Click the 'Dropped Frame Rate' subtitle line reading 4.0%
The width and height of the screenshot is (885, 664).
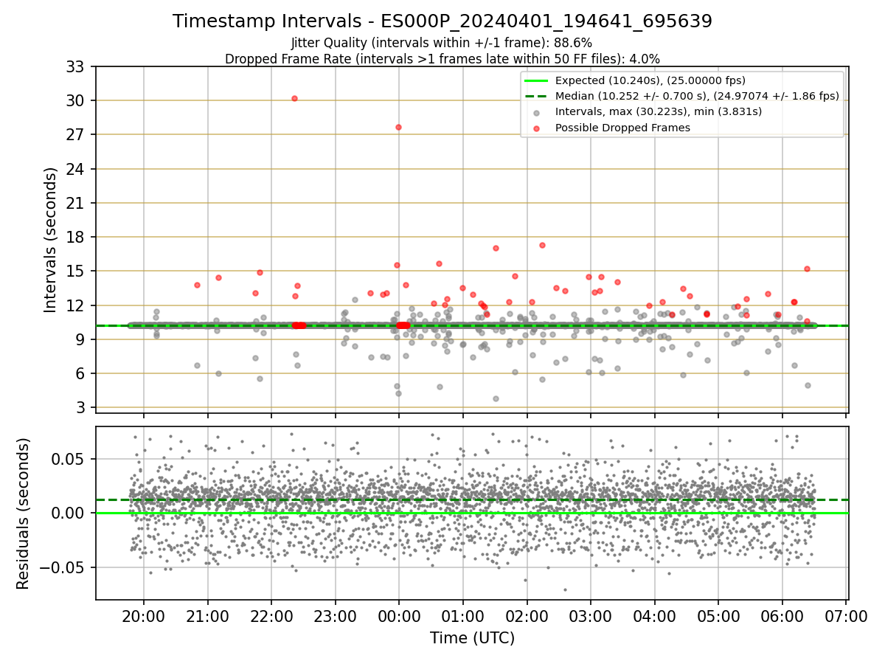coord(442,58)
